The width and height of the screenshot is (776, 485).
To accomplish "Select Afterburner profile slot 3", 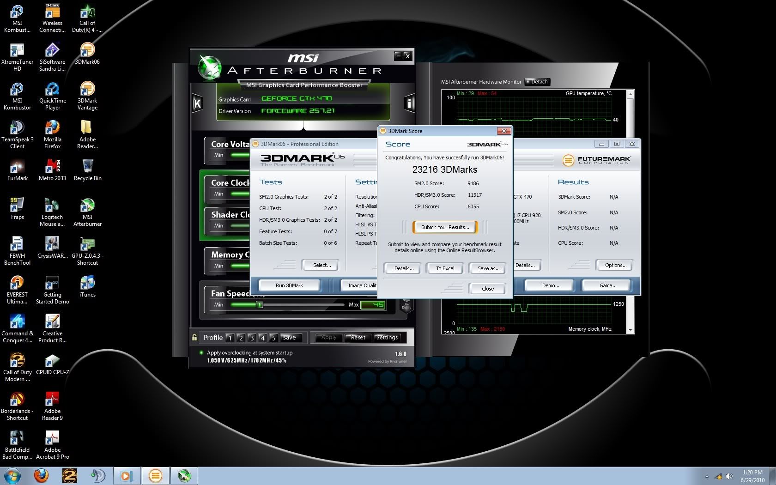I will 251,338.
